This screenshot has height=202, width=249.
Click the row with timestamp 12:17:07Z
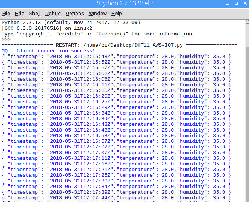116,153
